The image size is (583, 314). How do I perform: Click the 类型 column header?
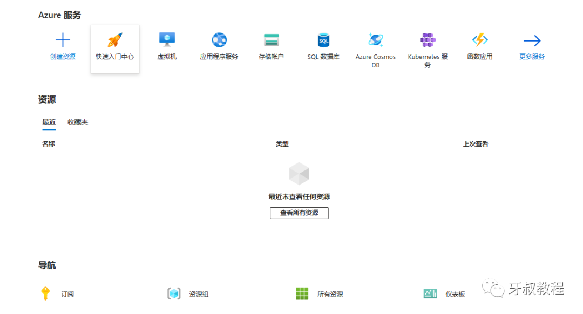click(x=282, y=144)
